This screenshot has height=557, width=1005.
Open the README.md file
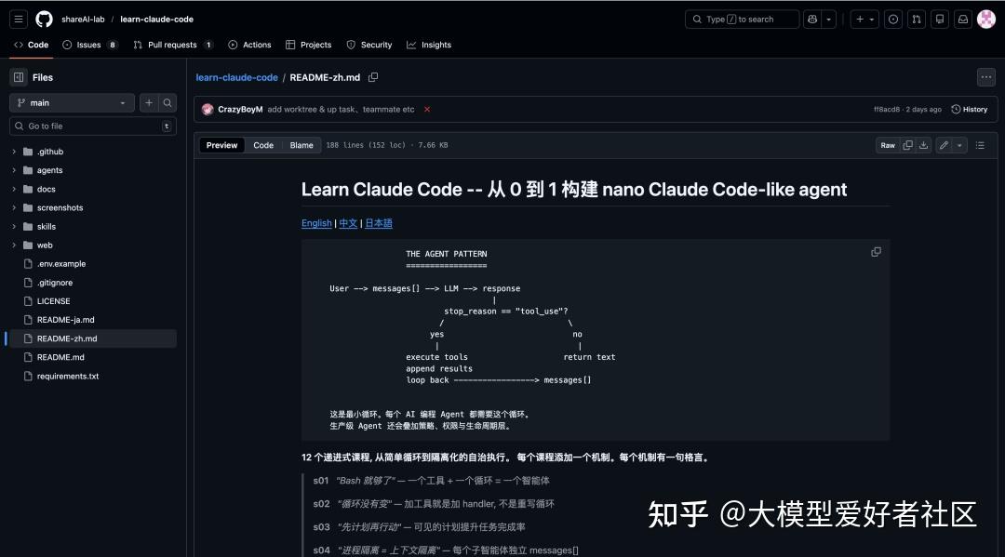60,357
